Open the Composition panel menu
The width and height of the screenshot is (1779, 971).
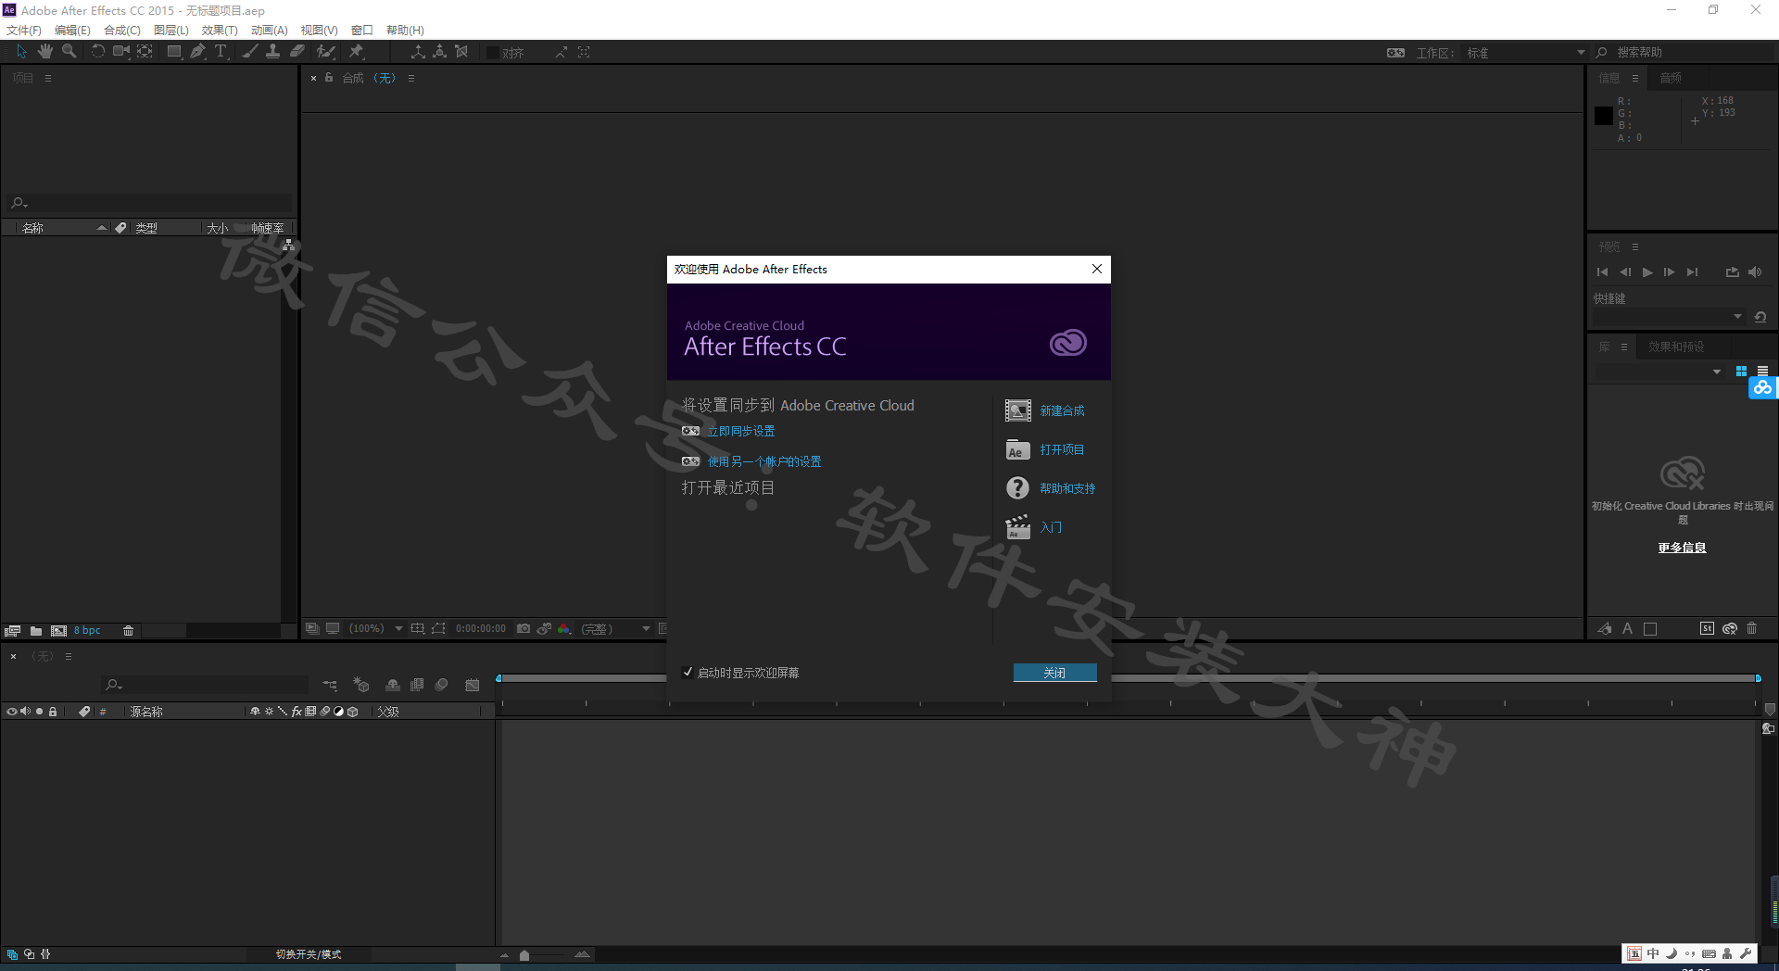coord(411,78)
